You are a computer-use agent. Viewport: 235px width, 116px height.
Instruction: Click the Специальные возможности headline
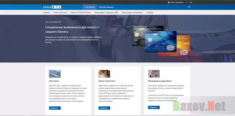point(72,29)
